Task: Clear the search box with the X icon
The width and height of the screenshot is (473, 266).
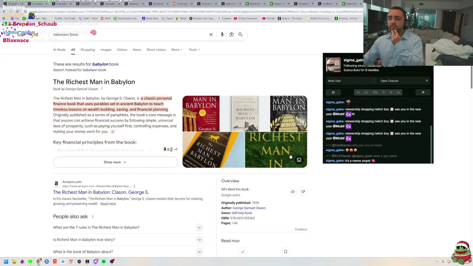Action: (x=211, y=34)
